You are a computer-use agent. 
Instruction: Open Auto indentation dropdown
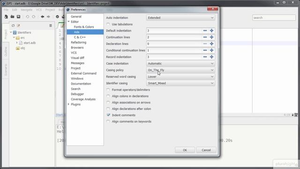(180, 18)
